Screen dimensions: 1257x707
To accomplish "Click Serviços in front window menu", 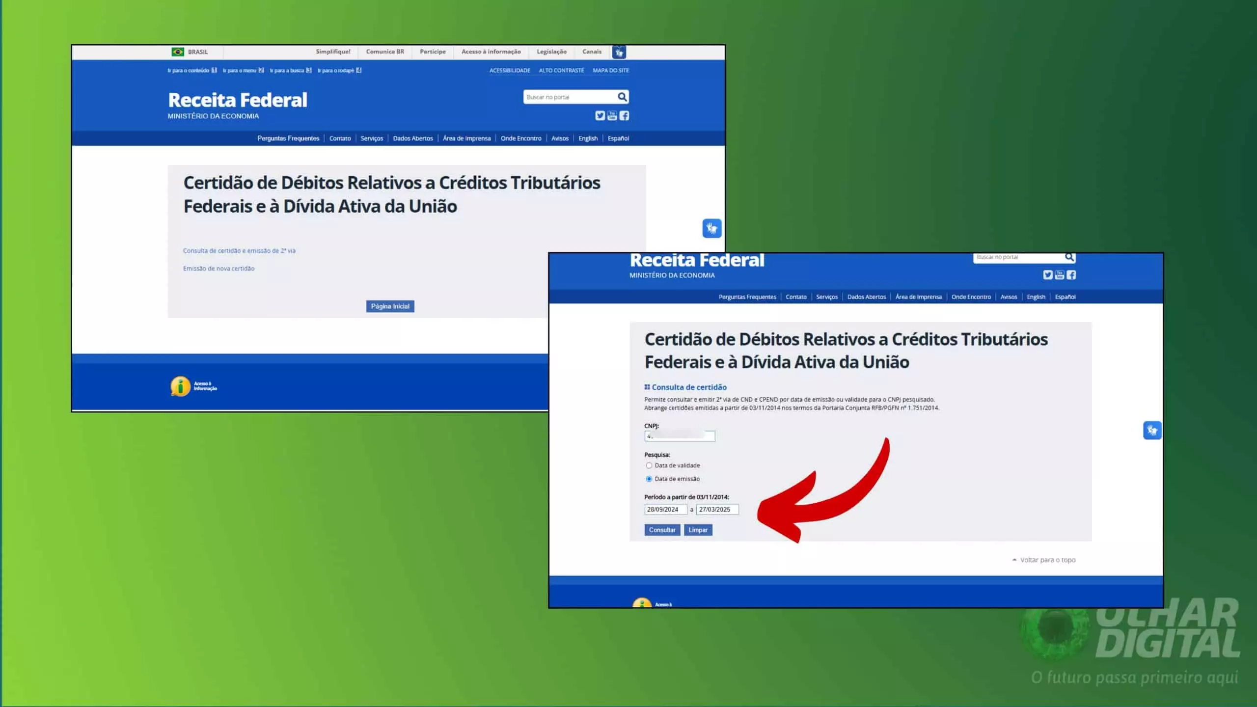I will click(x=827, y=297).
